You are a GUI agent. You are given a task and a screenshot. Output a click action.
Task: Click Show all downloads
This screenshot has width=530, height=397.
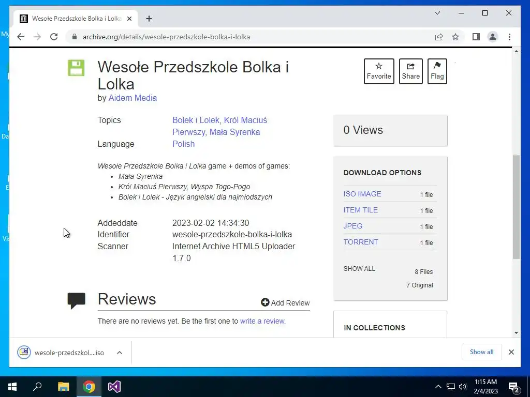[481, 352]
